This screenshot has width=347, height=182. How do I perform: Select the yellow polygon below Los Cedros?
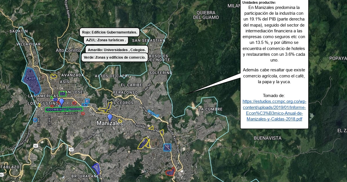pyautogui.click(x=105, y=108)
